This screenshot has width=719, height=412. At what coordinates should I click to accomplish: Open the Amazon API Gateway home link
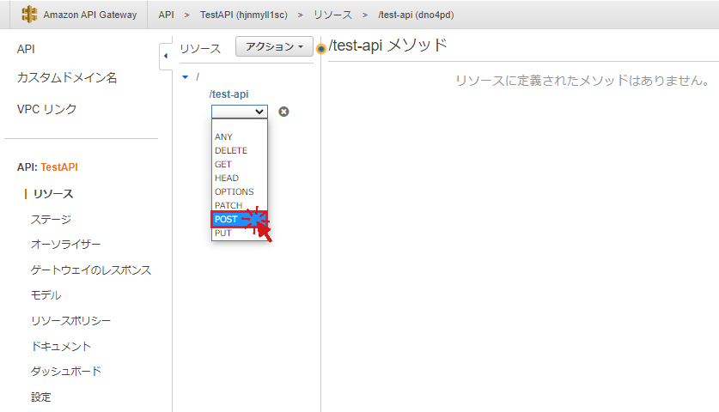tap(90, 15)
